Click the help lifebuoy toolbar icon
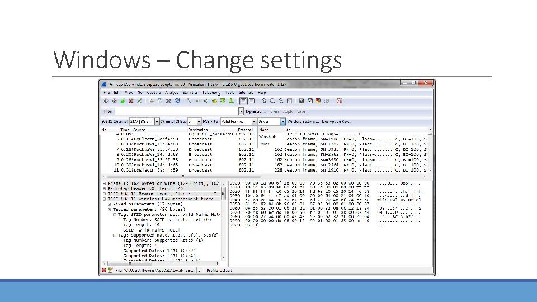The image size is (537, 302). tap(339, 101)
